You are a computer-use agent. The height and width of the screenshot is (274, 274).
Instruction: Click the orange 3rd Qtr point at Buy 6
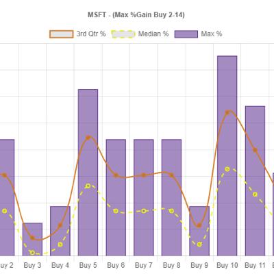(x=116, y=175)
